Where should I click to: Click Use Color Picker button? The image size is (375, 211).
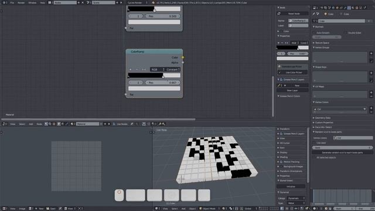pyautogui.click(x=294, y=73)
